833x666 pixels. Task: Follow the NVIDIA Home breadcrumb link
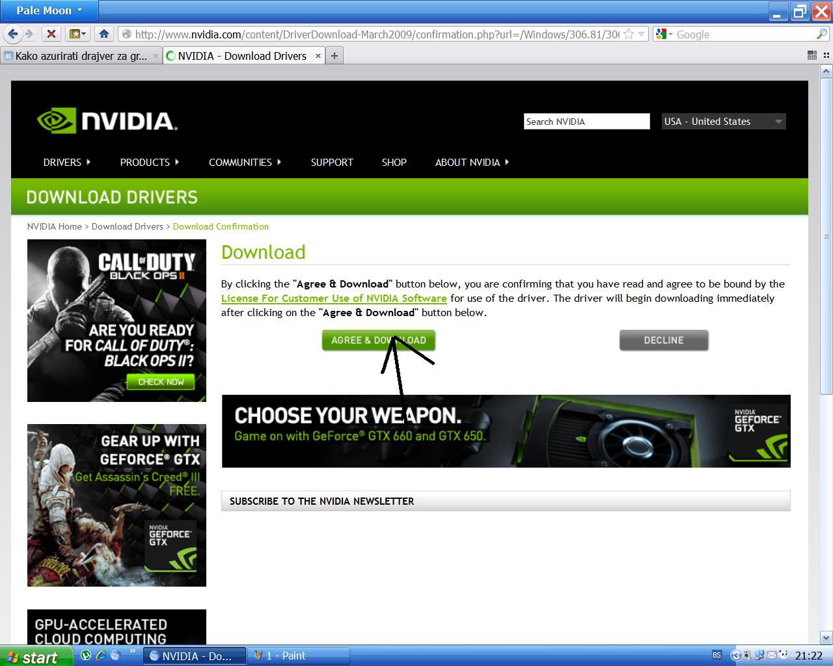(x=55, y=226)
